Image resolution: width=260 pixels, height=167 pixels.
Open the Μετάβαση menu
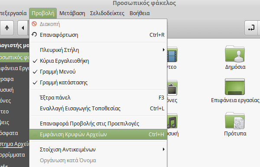click(x=72, y=13)
